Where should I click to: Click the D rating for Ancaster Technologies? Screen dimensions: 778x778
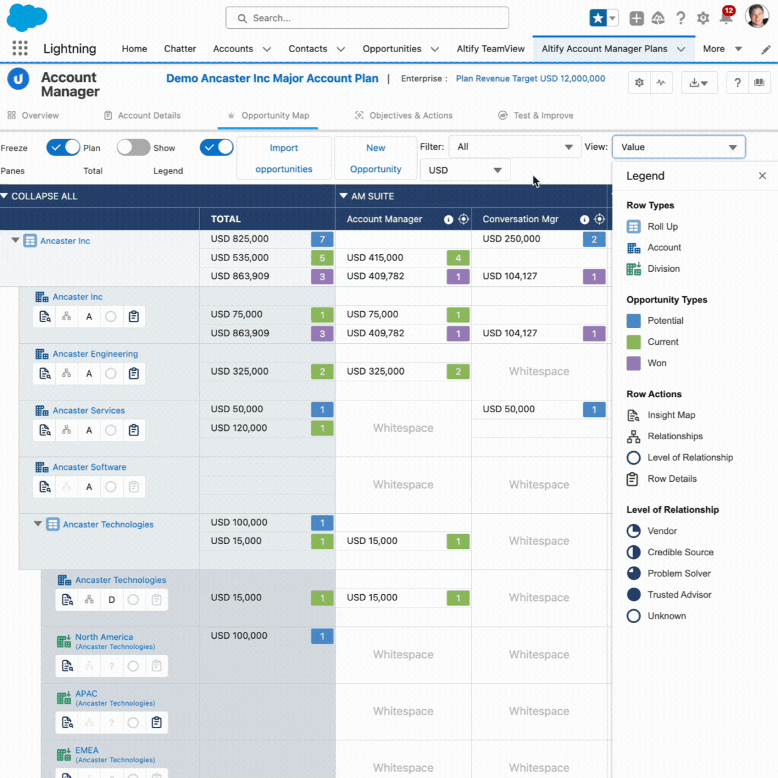coord(111,600)
